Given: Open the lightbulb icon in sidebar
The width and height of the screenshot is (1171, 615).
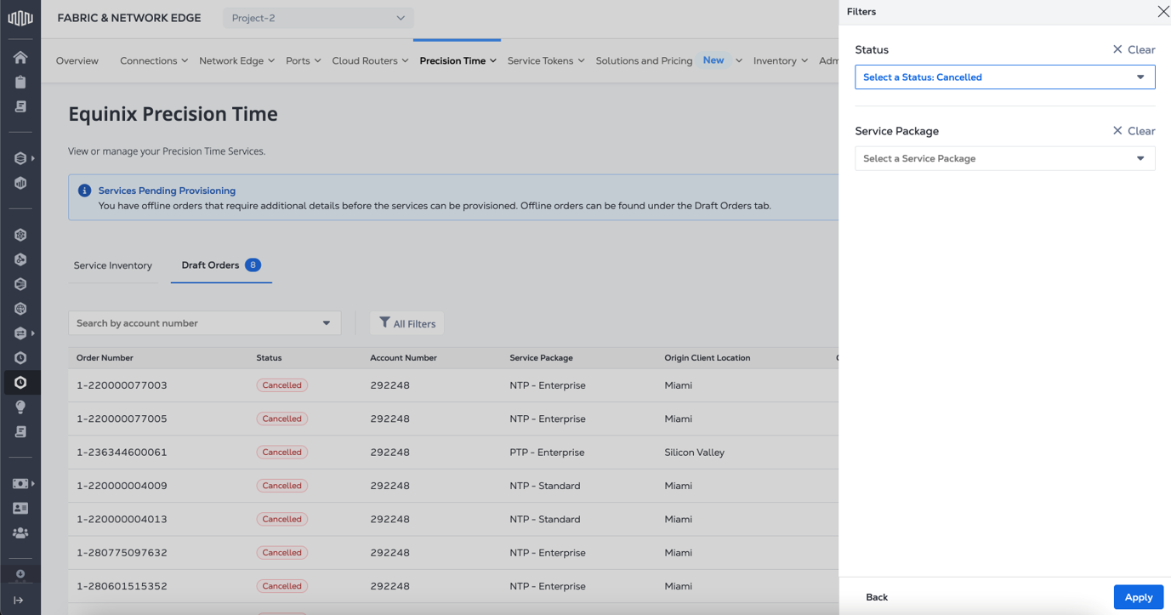Looking at the screenshot, I should tap(20, 407).
